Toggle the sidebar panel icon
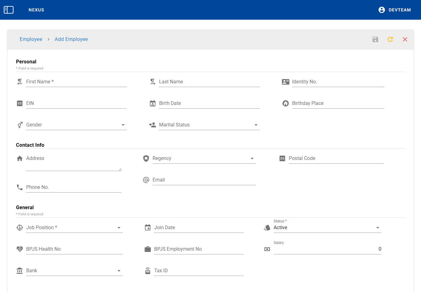This screenshot has height=291, width=421. (x=9, y=10)
